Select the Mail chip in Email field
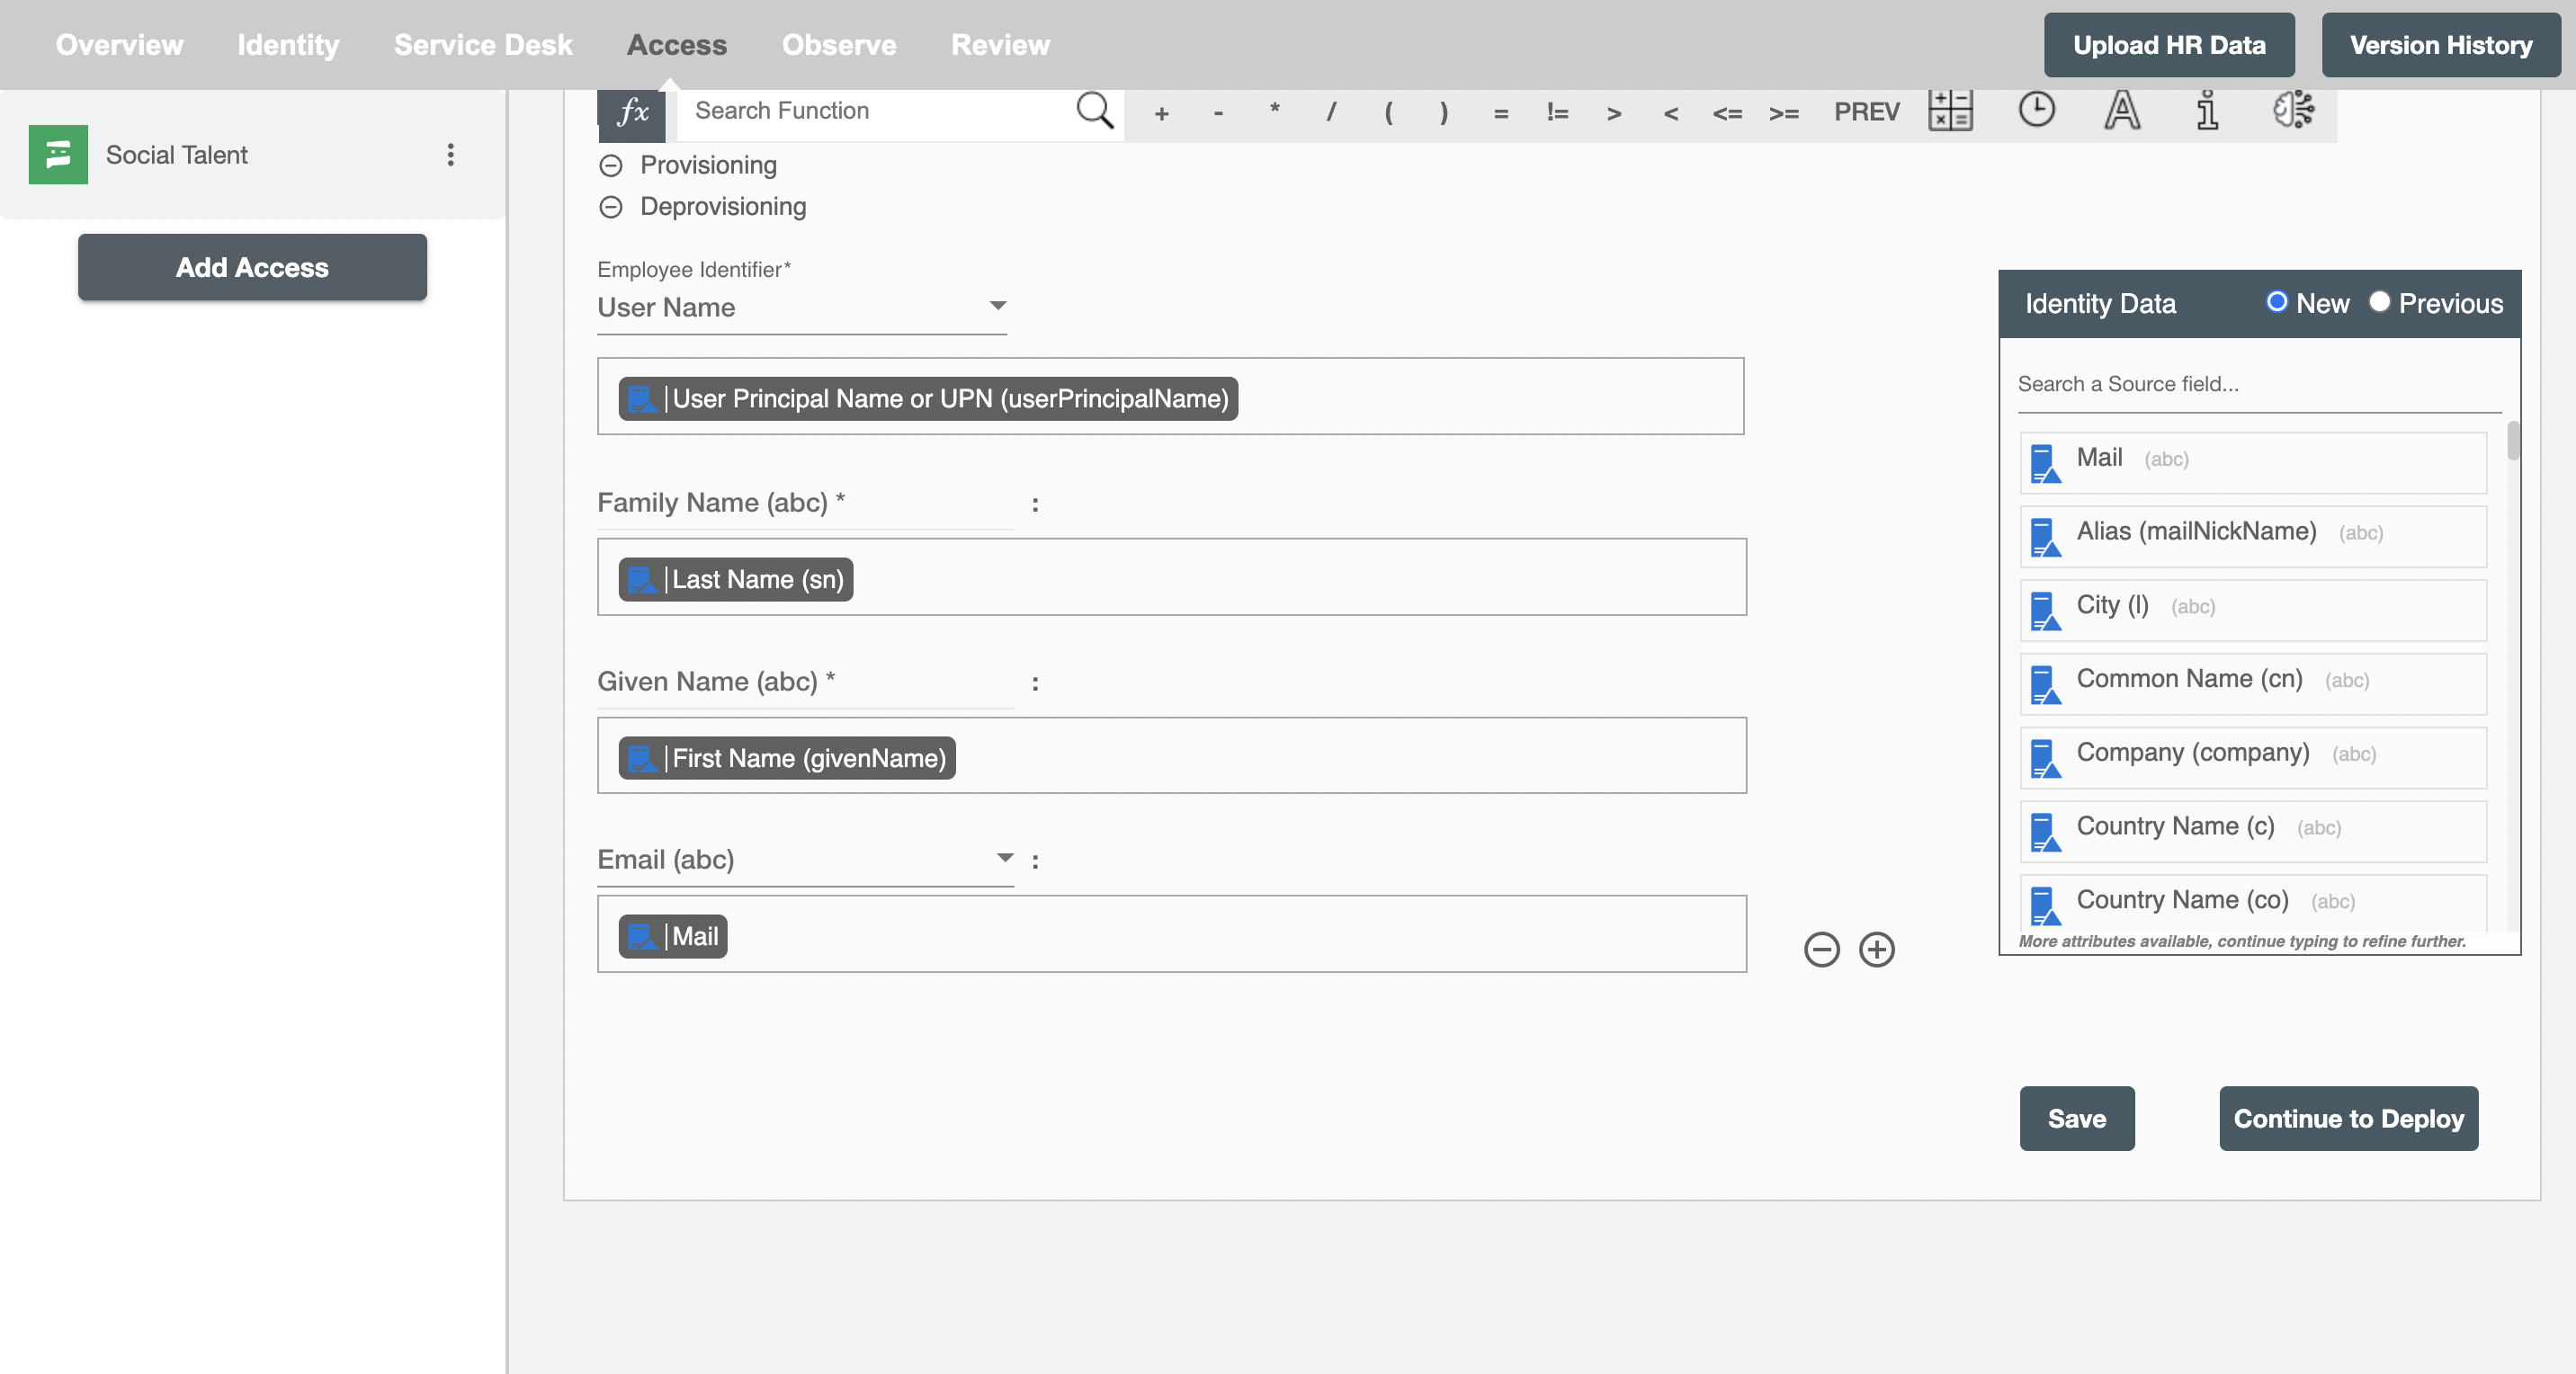This screenshot has height=1374, width=2576. click(673, 936)
